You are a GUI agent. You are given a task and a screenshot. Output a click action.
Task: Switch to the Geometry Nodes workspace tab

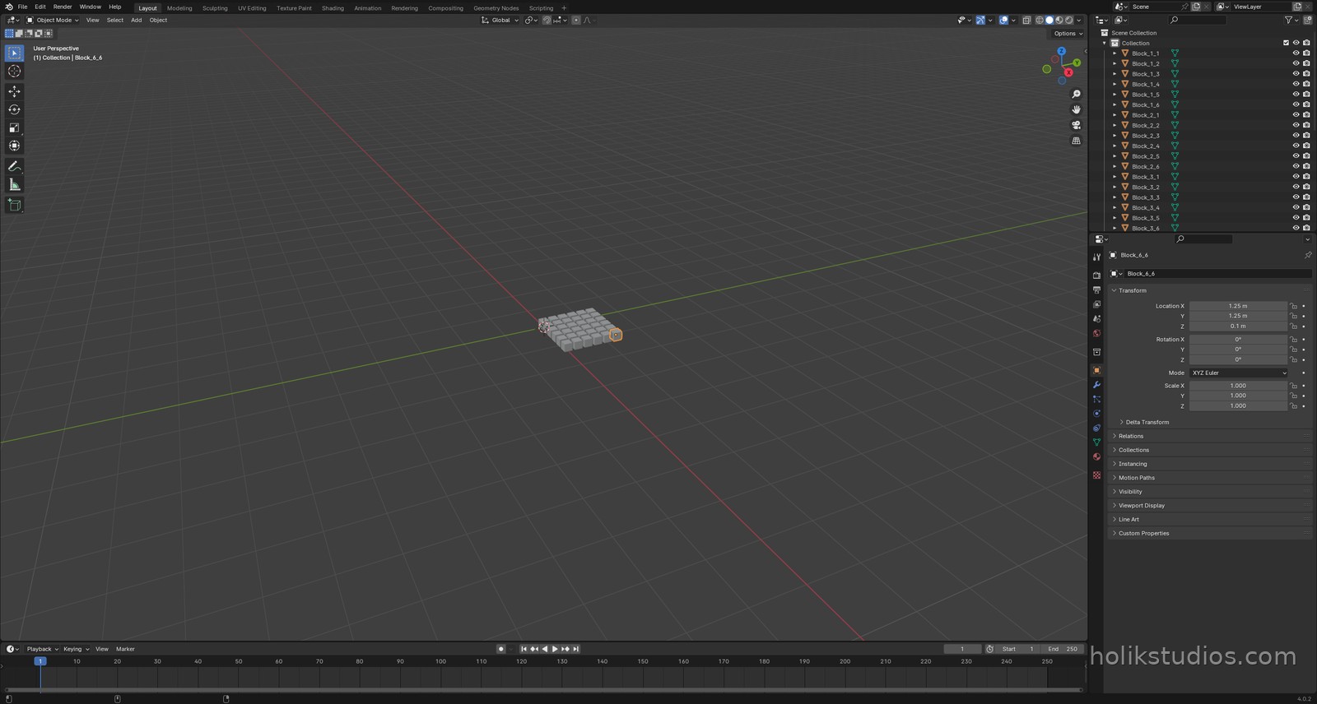(496, 8)
